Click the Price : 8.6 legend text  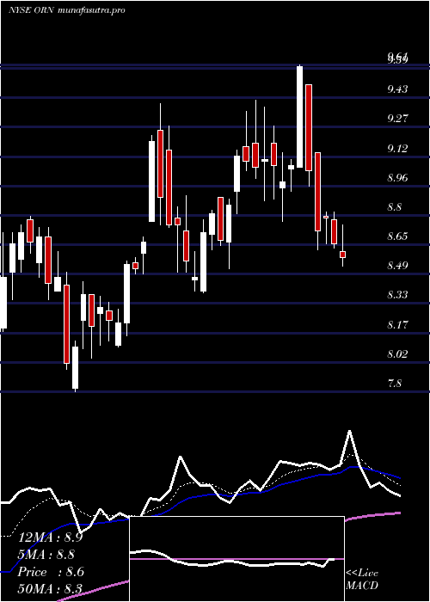tap(51, 572)
